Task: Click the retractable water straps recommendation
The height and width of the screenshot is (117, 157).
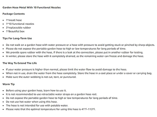Action: pyautogui.click(x=52, y=94)
